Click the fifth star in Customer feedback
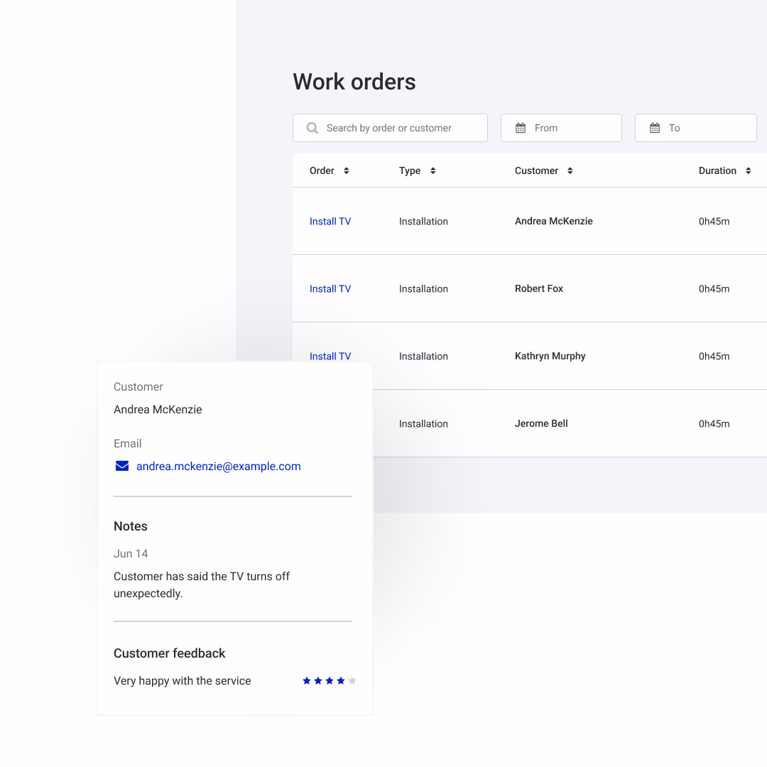The height and width of the screenshot is (767, 767). (x=352, y=680)
